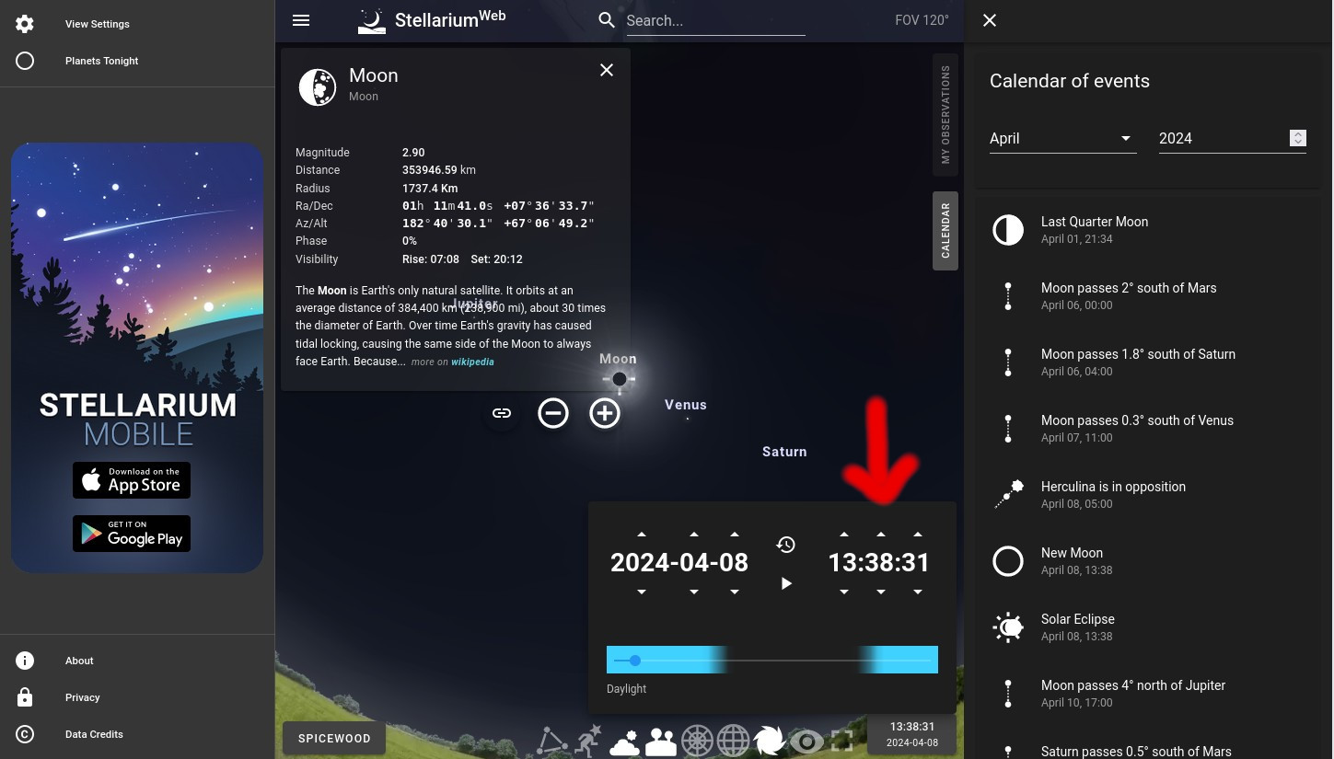1334x759 pixels.
Task: Increase the hour using up arrow
Action: click(x=844, y=534)
